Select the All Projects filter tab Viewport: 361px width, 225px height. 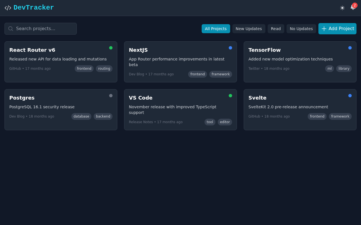216,29
